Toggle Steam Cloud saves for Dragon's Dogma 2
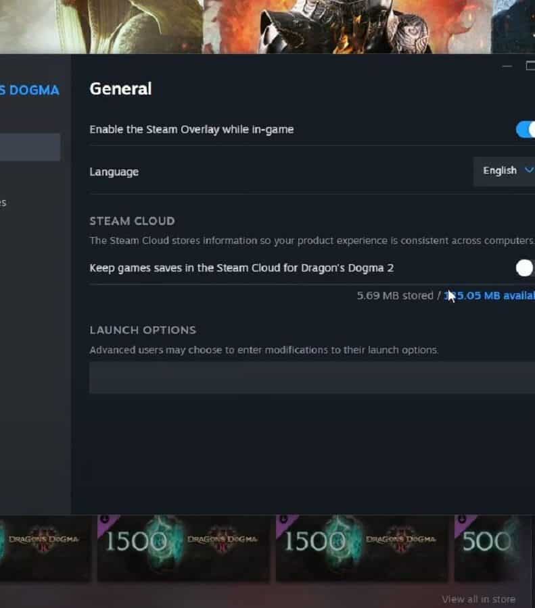The width and height of the screenshot is (535, 608). [526, 268]
